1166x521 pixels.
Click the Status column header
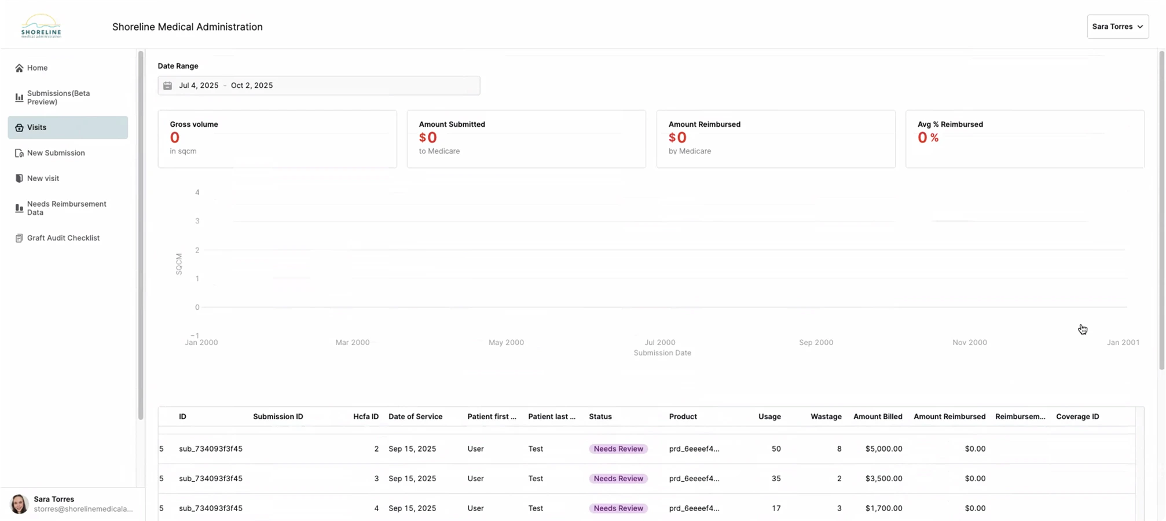pos(600,417)
